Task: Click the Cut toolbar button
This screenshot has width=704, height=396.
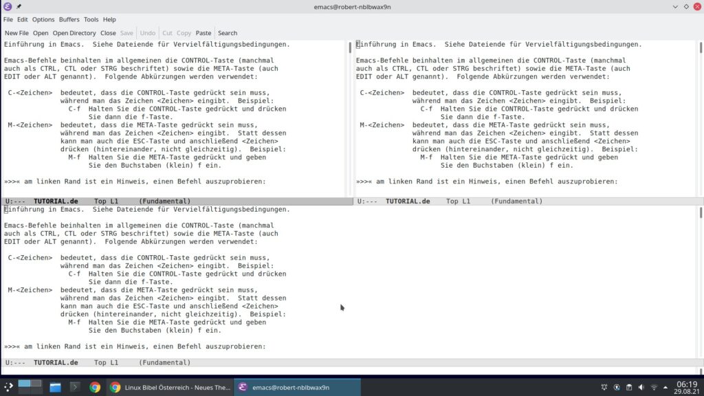Action: (x=167, y=33)
